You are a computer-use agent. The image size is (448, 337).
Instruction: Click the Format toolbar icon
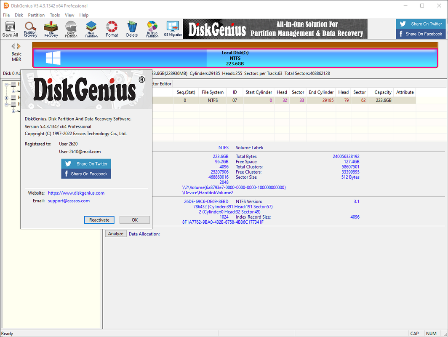(112, 29)
